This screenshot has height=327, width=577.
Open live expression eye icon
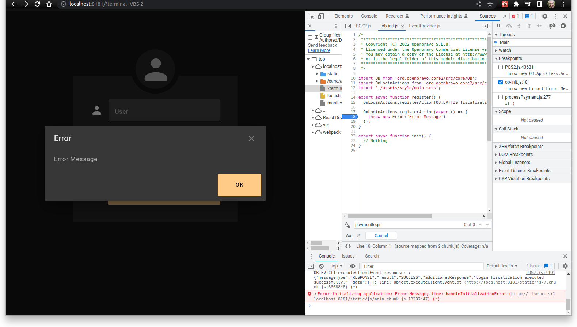[x=352, y=266]
